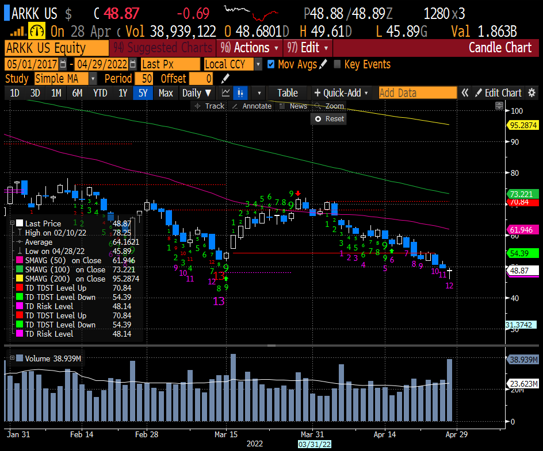The width and height of the screenshot is (543, 451).
Task: Enable the Key Events checkbox
Action: [336, 64]
